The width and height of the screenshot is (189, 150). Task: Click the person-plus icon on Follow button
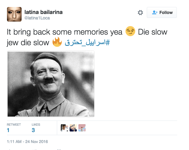pyautogui.click(x=155, y=12)
